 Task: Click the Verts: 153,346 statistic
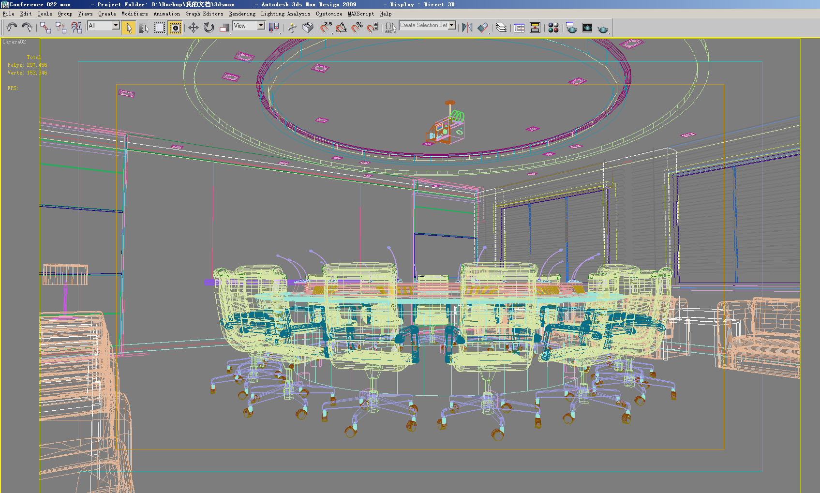point(27,73)
